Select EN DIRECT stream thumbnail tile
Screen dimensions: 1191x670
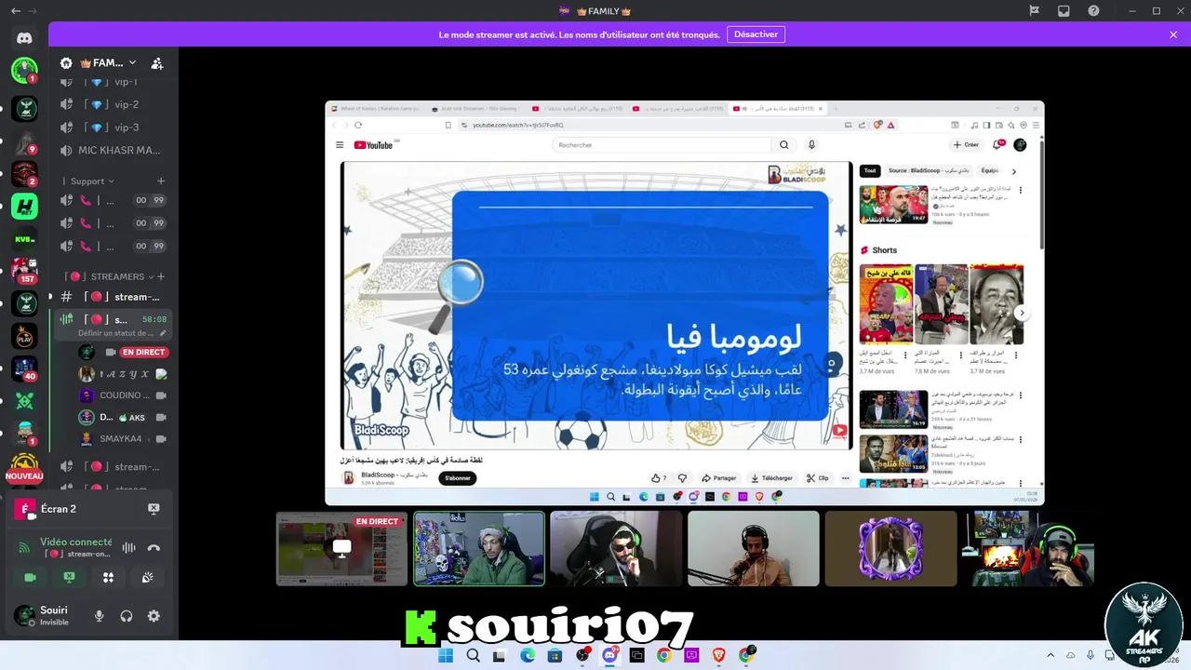point(341,549)
